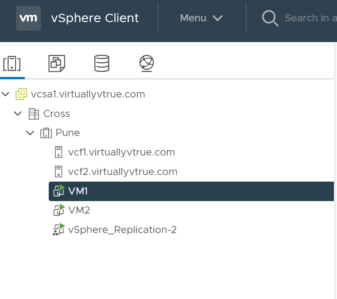Click the vSphere_Replication-2 appliance icon
The height and width of the screenshot is (299, 337).
coord(59,229)
